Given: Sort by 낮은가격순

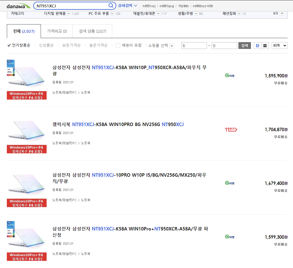Looking at the screenshot, I should pyautogui.click(x=71, y=45).
